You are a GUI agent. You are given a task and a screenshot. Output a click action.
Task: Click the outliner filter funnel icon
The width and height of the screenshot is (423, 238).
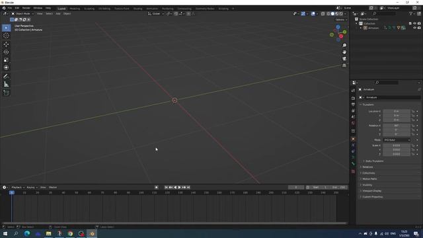coord(410,13)
